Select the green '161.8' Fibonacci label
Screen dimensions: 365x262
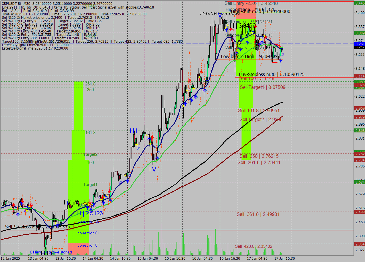90,133
